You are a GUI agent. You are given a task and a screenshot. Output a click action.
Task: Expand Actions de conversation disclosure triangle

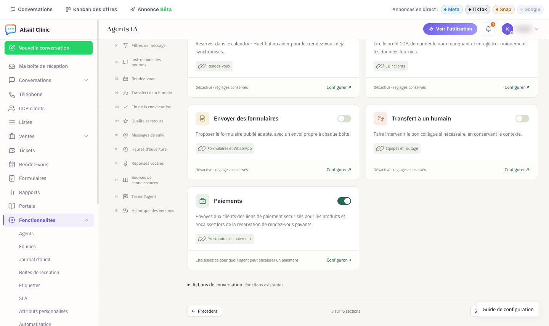point(189,285)
